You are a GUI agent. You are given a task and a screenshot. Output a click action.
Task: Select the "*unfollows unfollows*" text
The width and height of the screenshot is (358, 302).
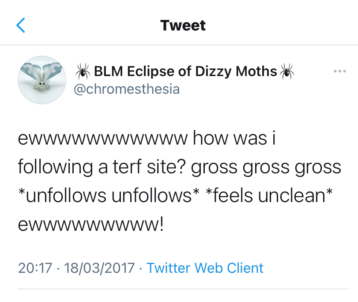click(x=106, y=195)
